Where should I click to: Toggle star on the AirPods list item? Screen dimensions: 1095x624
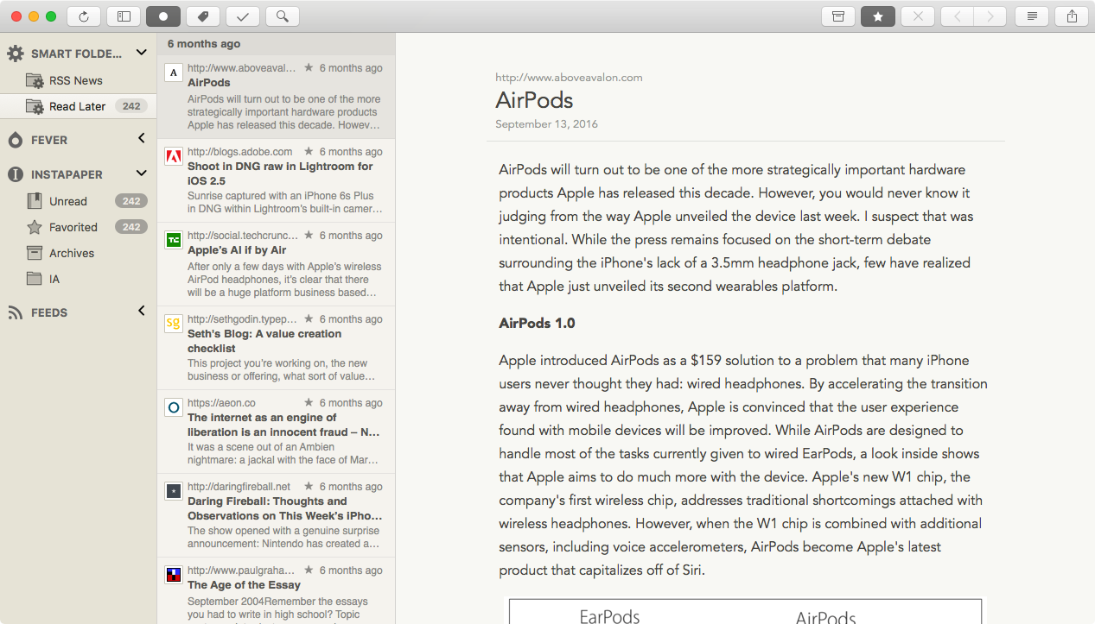[309, 68]
